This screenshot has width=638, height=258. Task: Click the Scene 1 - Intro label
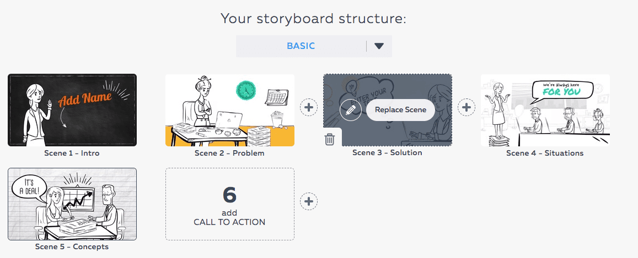72,153
